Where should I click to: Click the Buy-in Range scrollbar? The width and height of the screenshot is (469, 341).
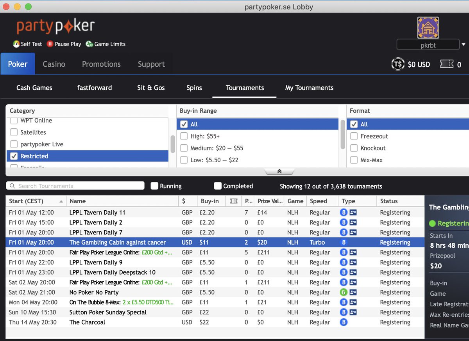coord(342,134)
